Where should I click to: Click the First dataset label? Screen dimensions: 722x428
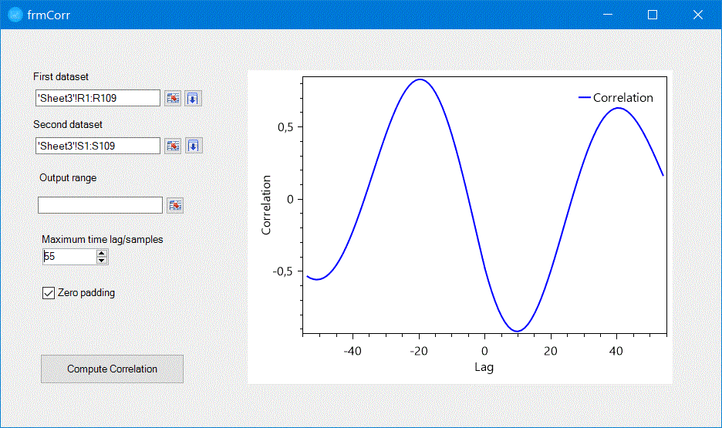61,77
